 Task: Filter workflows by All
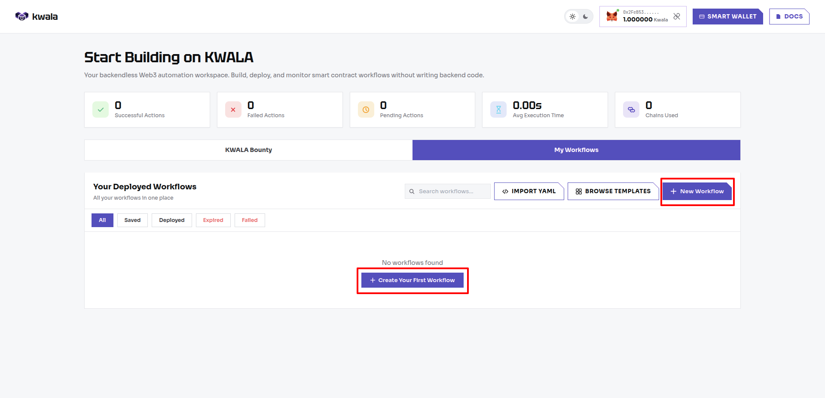(102, 220)
